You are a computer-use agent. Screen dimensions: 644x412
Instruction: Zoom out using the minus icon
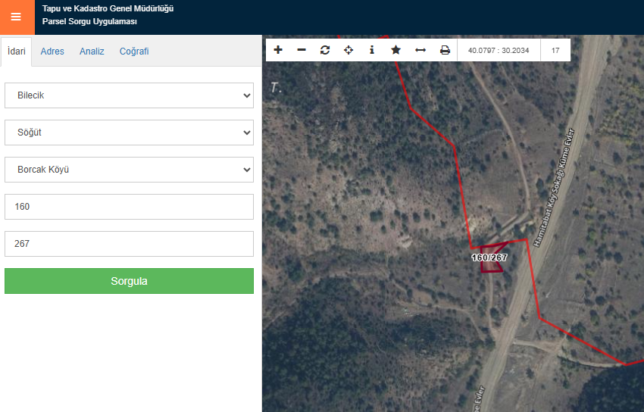pos(302,50)
